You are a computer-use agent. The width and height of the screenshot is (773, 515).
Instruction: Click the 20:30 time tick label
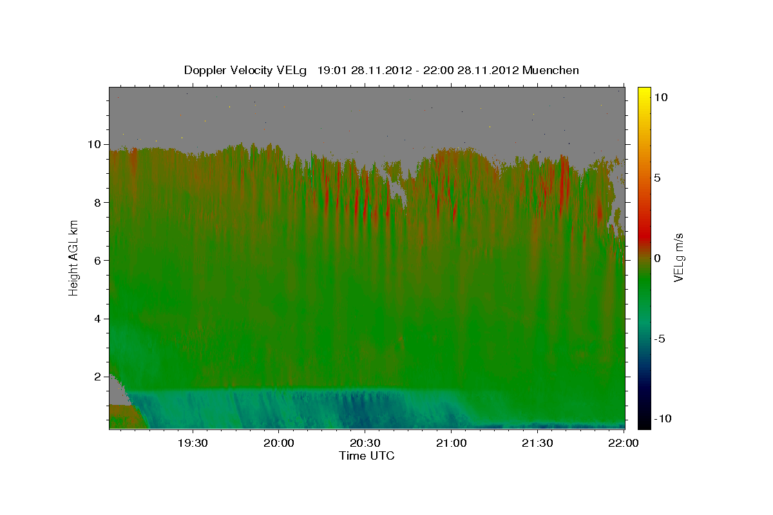(365, 443)
